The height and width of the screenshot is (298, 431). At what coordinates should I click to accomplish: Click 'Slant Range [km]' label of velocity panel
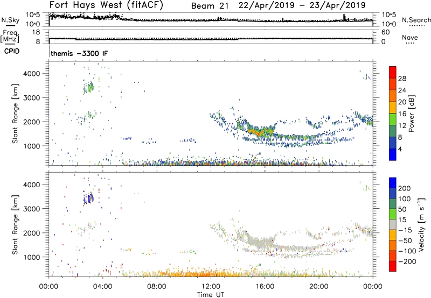pyautogui.click(x=15, y=224)
